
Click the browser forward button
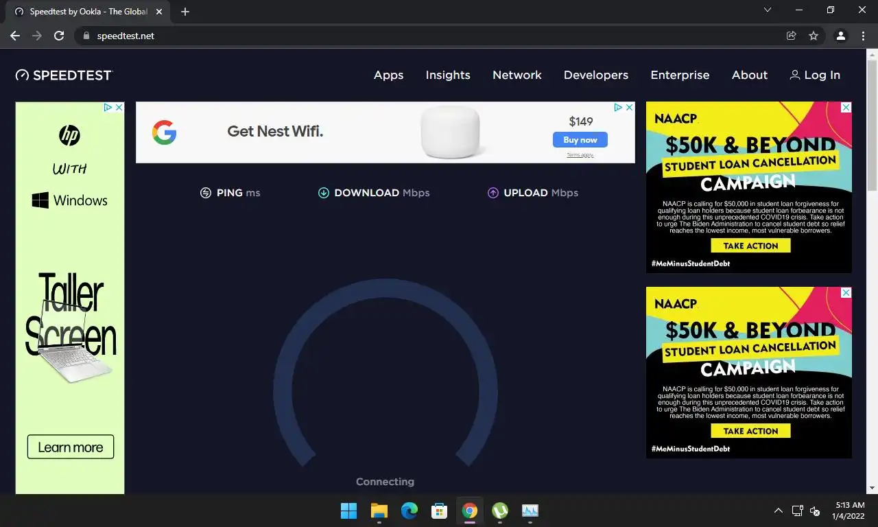pyautogui.click(x=37, y=36)
